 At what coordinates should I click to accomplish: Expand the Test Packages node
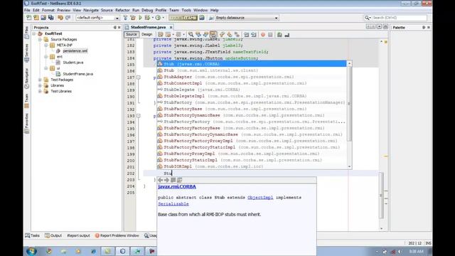point(40,80)
